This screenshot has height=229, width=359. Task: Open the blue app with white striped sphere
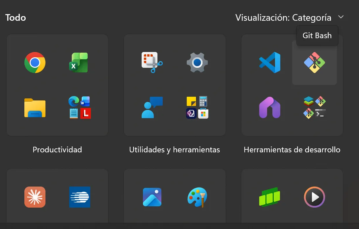point(80,197)
